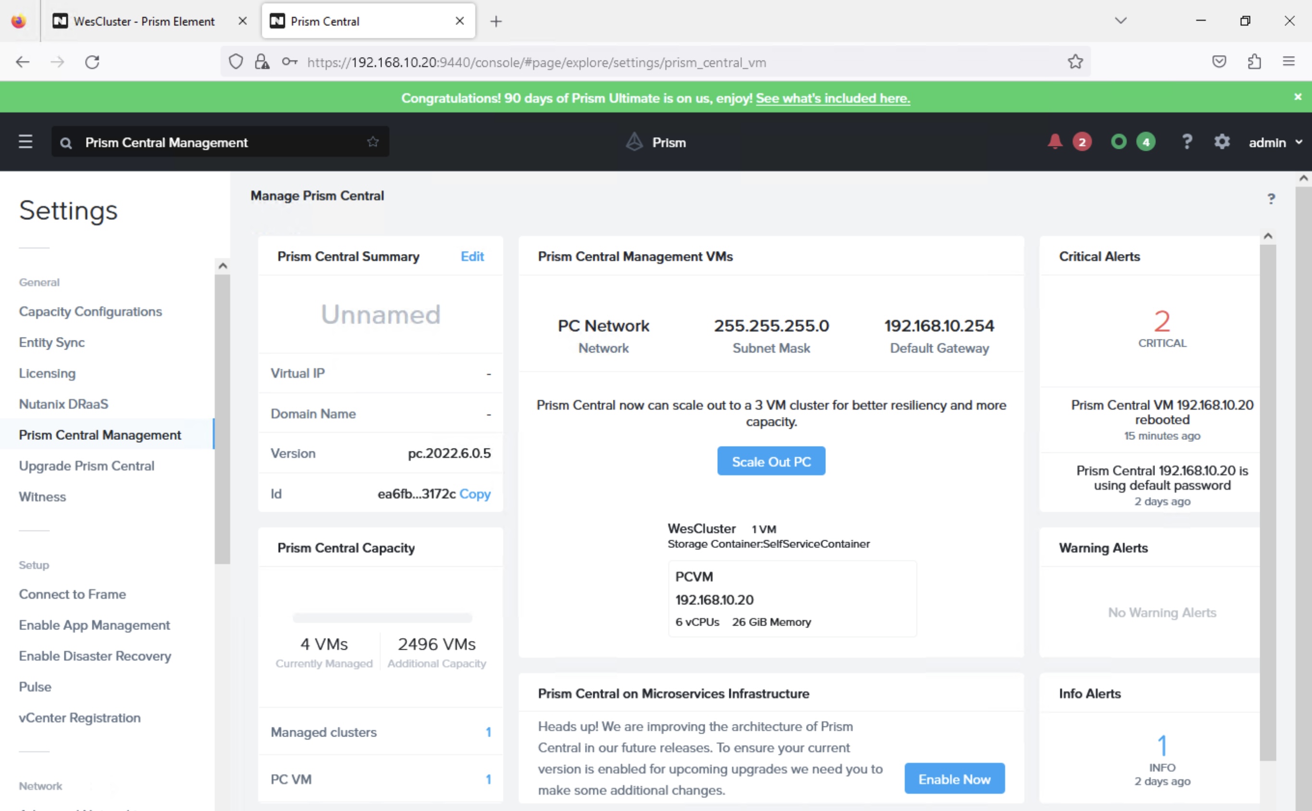The width and height of the screenshot is (1312, 811).
Task: Open the help question mark in header
Action: click(1187, 142)
